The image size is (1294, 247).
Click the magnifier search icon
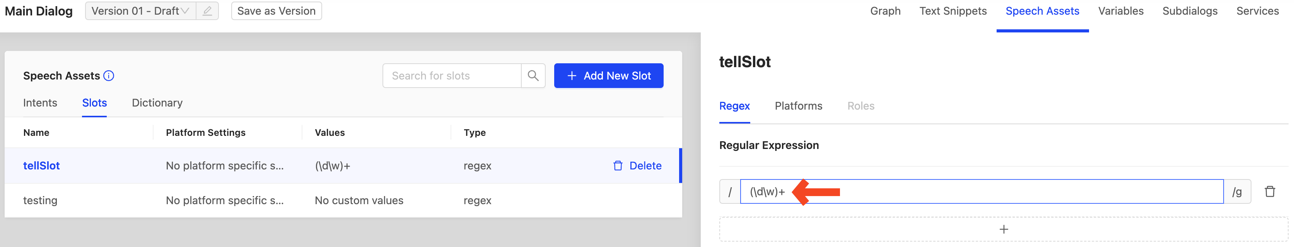tap(533, 76)
